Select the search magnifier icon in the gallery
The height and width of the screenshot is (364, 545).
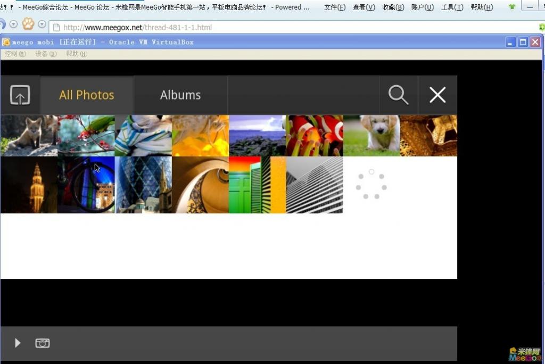(x=398, y=95)
